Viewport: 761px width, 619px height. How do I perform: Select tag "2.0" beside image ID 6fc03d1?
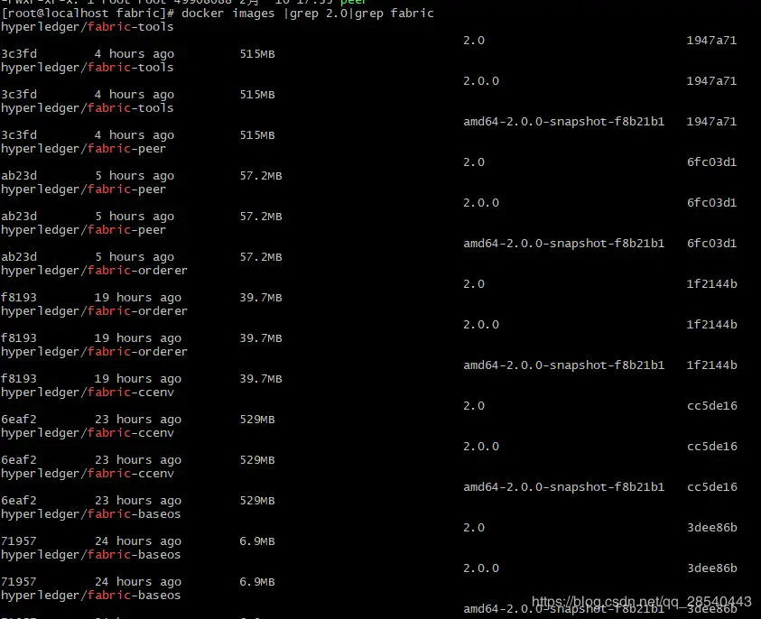[474, 162]
